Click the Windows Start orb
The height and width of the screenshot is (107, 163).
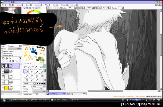click(4, 100)
